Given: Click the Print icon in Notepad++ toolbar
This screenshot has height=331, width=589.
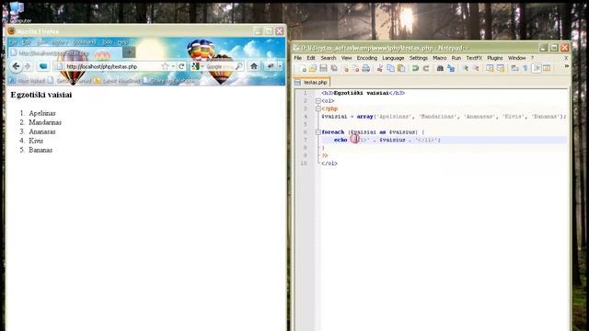Looking at the screenshot, I should pyautogui.click(x=365, y=68).
